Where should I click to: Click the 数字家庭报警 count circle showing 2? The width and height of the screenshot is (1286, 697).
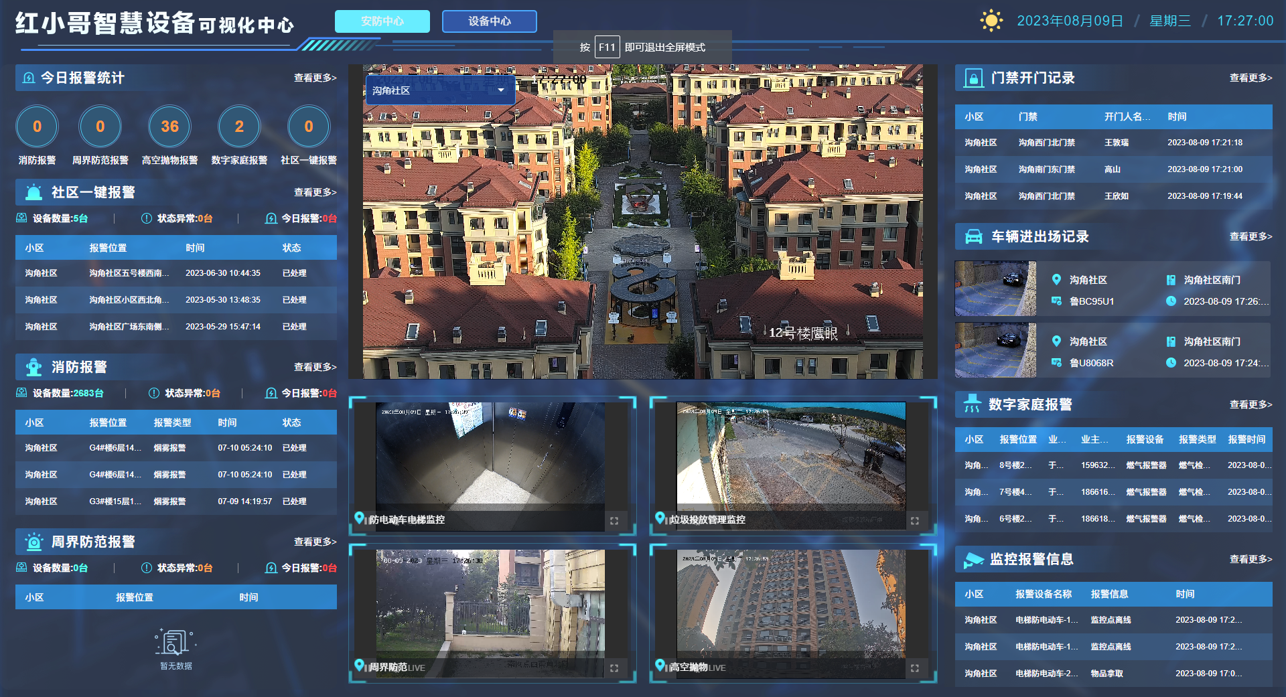pyautogui.click(x=239, y=127)
